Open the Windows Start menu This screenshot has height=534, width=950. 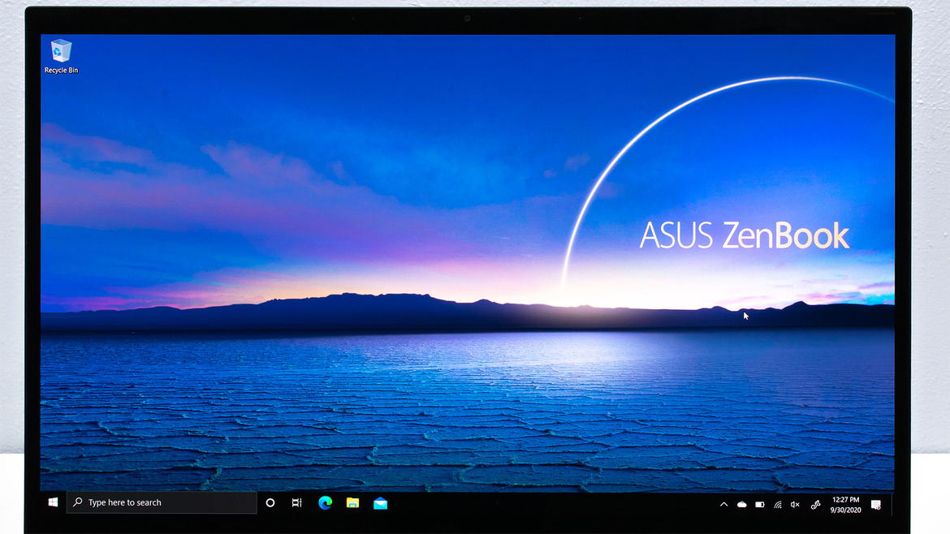(53, 502)
